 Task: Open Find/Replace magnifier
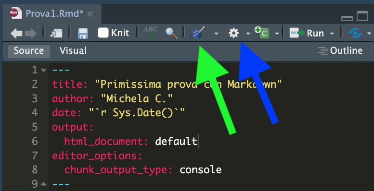click(x=171, y=33)
